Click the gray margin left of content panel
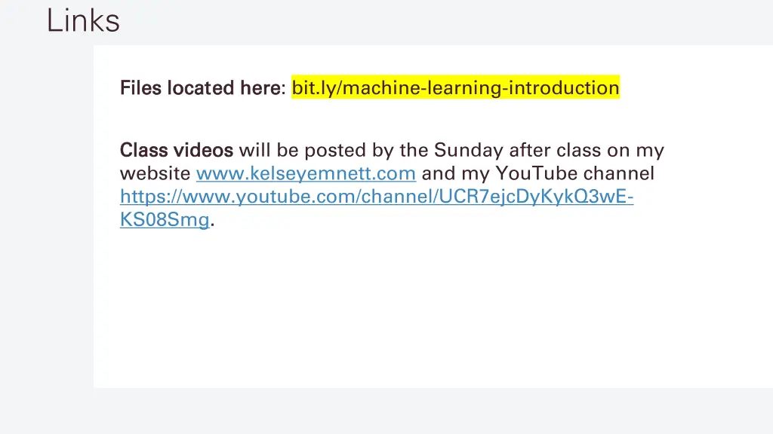 (x=45, y=226)
